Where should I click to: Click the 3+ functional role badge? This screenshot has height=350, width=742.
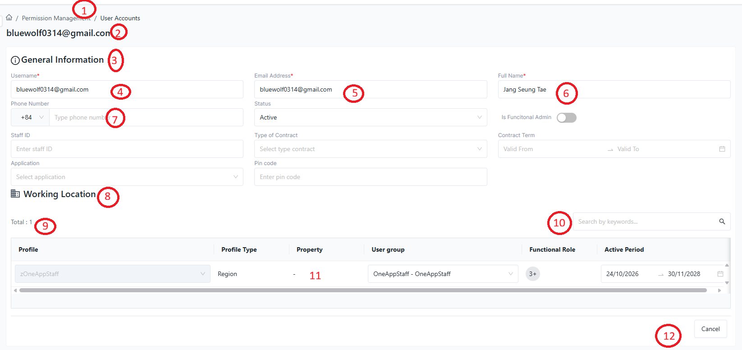(x=532, y=274)
